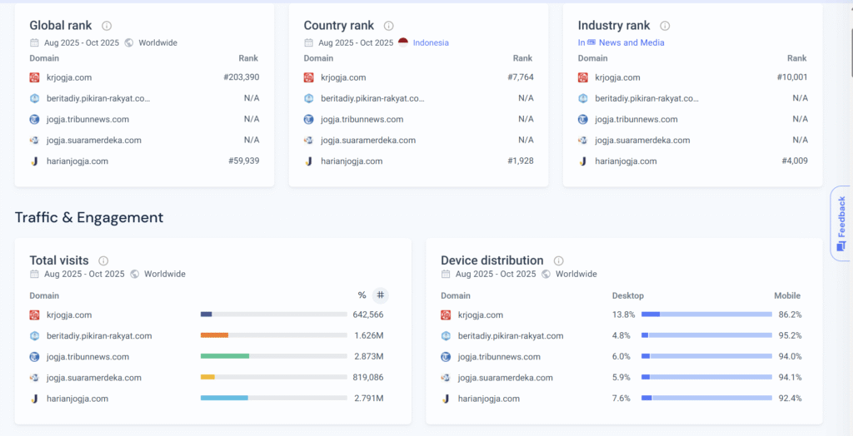This screenshot has width=853, height=436.
Task: Click harianjogja.com in the Country rank list
Action: pyautogui.click(x=351, y=161)
